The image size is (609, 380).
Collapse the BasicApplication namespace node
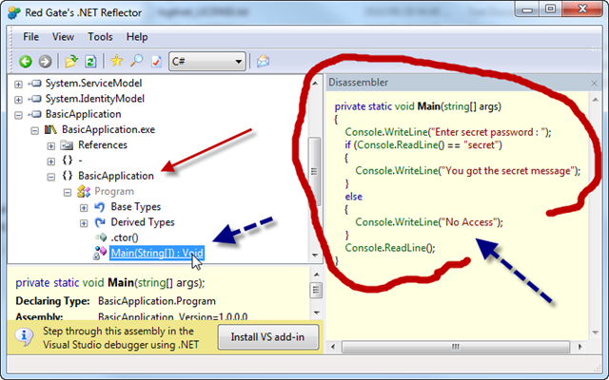pos(50,177)
